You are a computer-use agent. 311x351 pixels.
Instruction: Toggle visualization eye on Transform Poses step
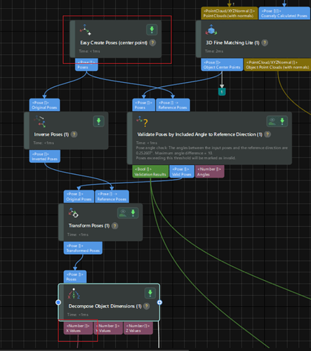(123, 213)
